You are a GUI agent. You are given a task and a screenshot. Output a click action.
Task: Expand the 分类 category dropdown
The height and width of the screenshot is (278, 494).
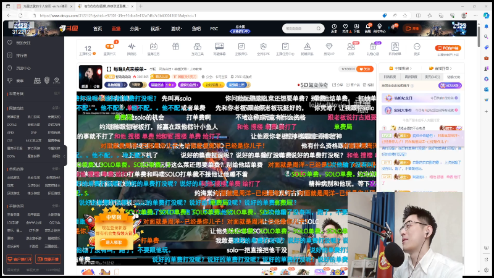coord(135,28)
